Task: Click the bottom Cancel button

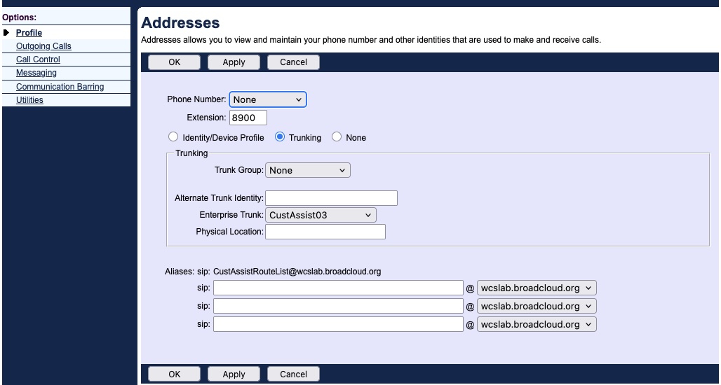Action: 293,374
